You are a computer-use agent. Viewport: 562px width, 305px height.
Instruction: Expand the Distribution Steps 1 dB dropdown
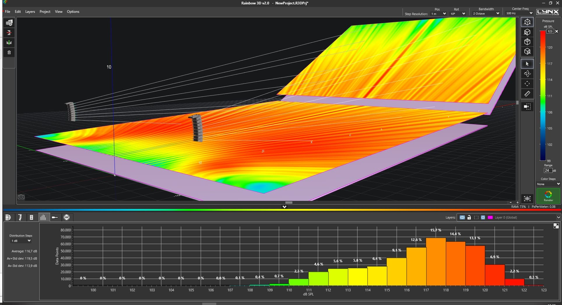(x=21, y=241)
